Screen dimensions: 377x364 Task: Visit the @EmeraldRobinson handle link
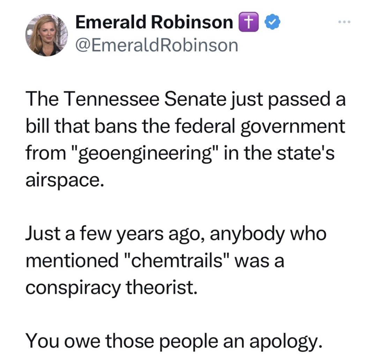(x=157, y=45)
